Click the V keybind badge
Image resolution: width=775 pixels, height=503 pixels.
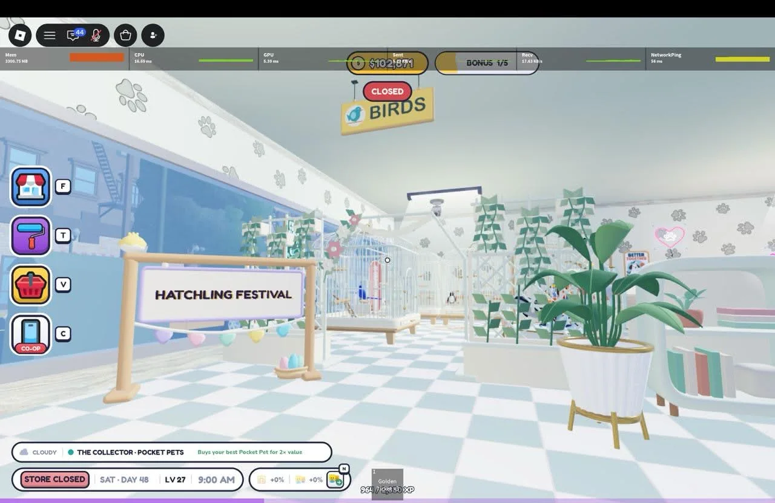coord(63,284)
